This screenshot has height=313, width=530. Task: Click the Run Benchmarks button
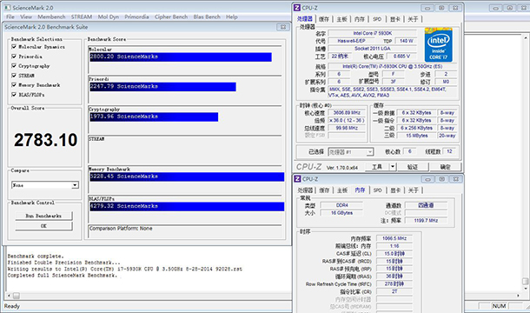pyautogui.click(x=43, y=216)
